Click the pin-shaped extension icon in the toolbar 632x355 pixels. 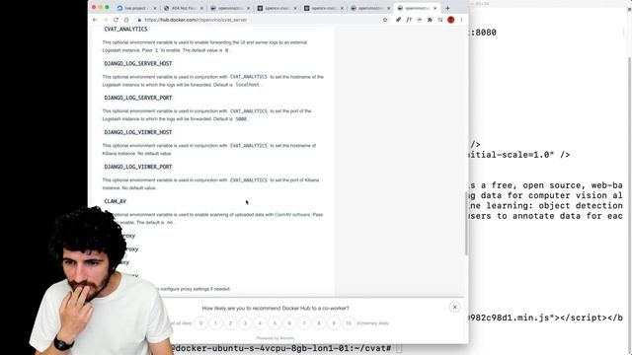[x=398, y=20]
